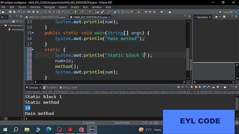The height and width of the screenshot is (134, 239).
Task: Switch to JAVA_051_STATICMETHOD.java editor tab
Action: click(45, 17)
